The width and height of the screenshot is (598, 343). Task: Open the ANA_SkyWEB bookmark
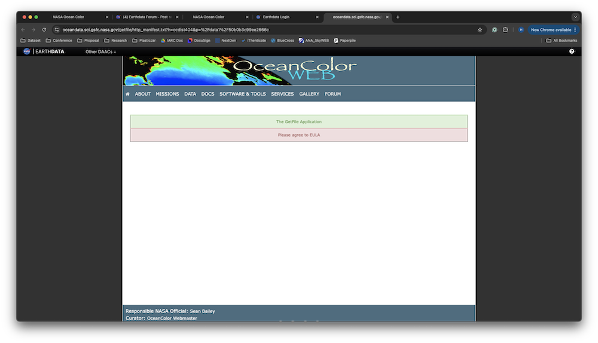[x=313, y=41]
